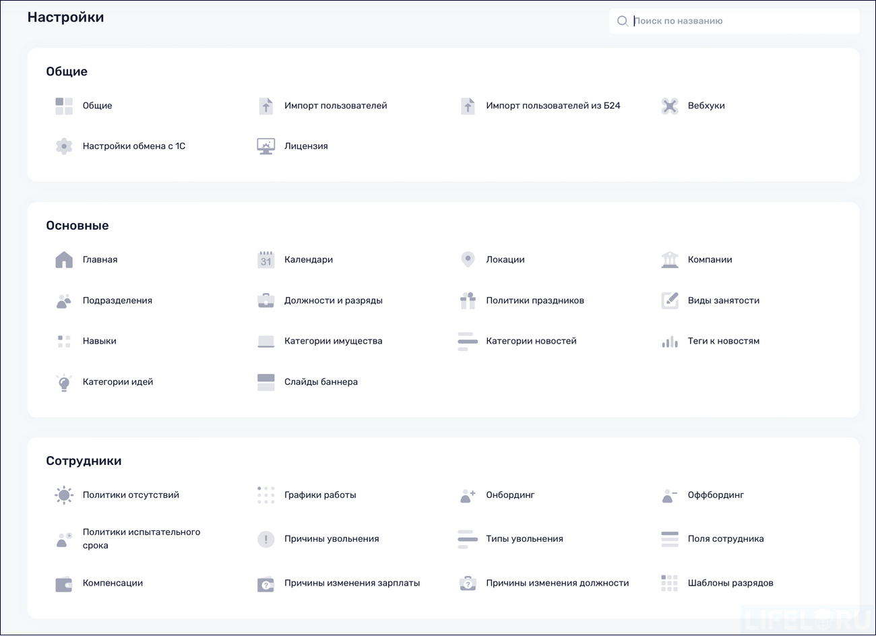Select the Лицензия monitor icon

click(x=265, y=146)
